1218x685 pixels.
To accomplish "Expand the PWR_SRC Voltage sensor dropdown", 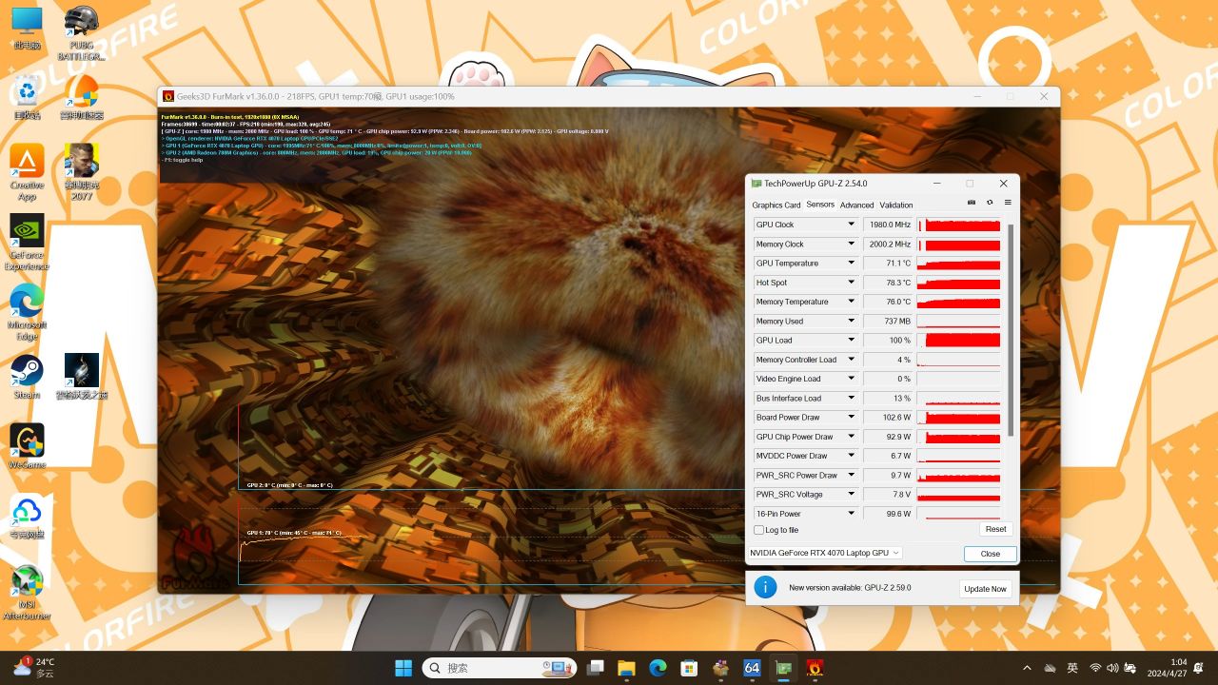I will (852, 495).
